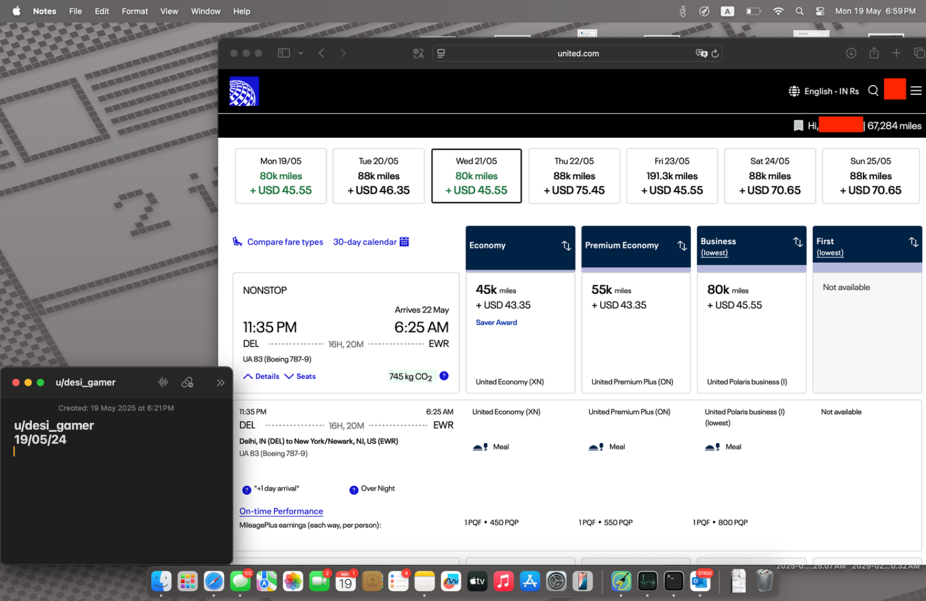Image resolution: width=926 pixels, height=601 pixels.
Task: Select 45k miles Economy Saver Award fare
Action: [520, 333]
